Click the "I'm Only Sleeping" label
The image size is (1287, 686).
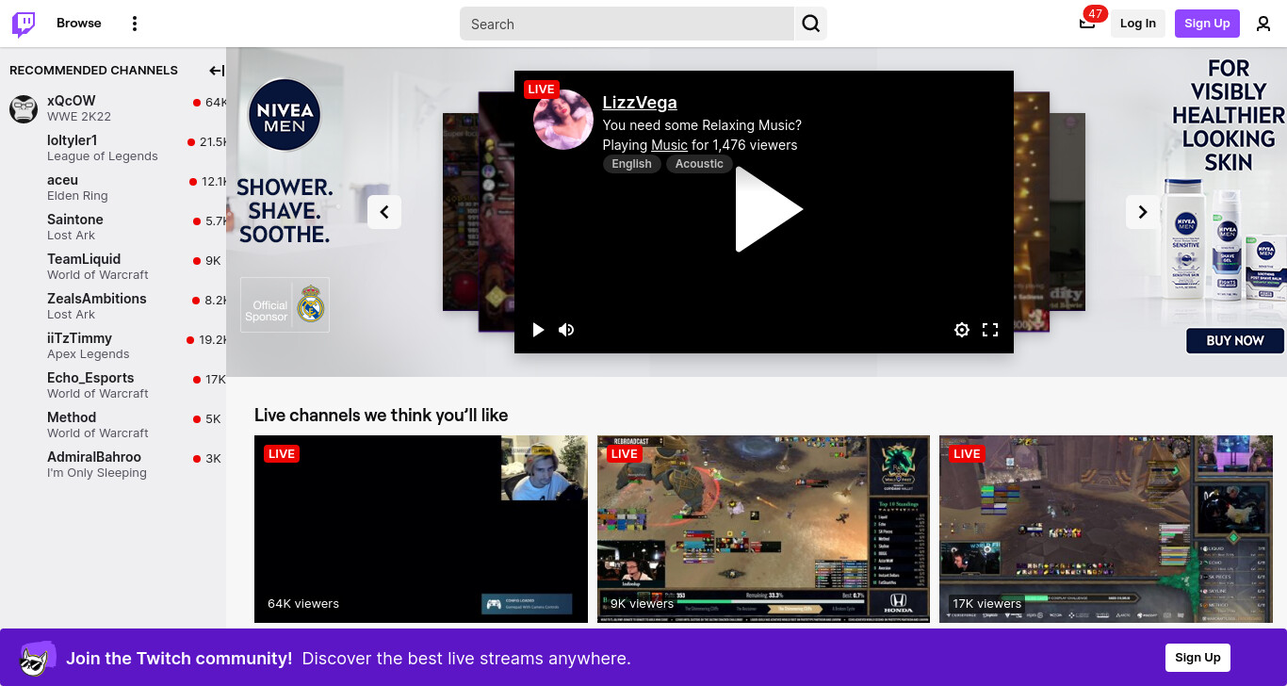point(97,473)
